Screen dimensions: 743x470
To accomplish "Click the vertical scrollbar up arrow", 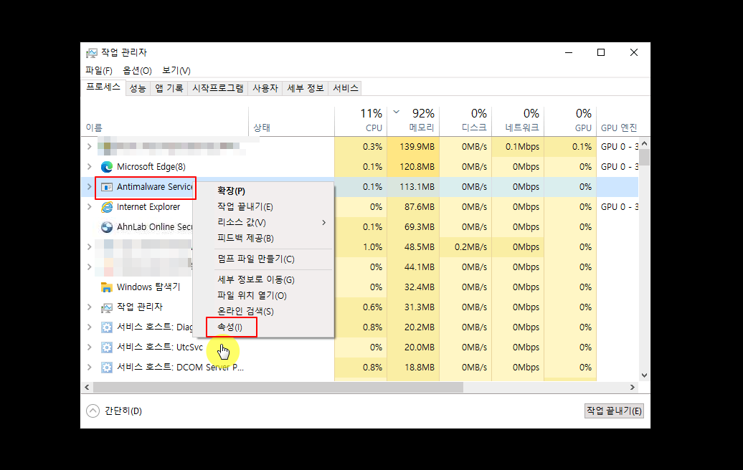I will point(644,143).
